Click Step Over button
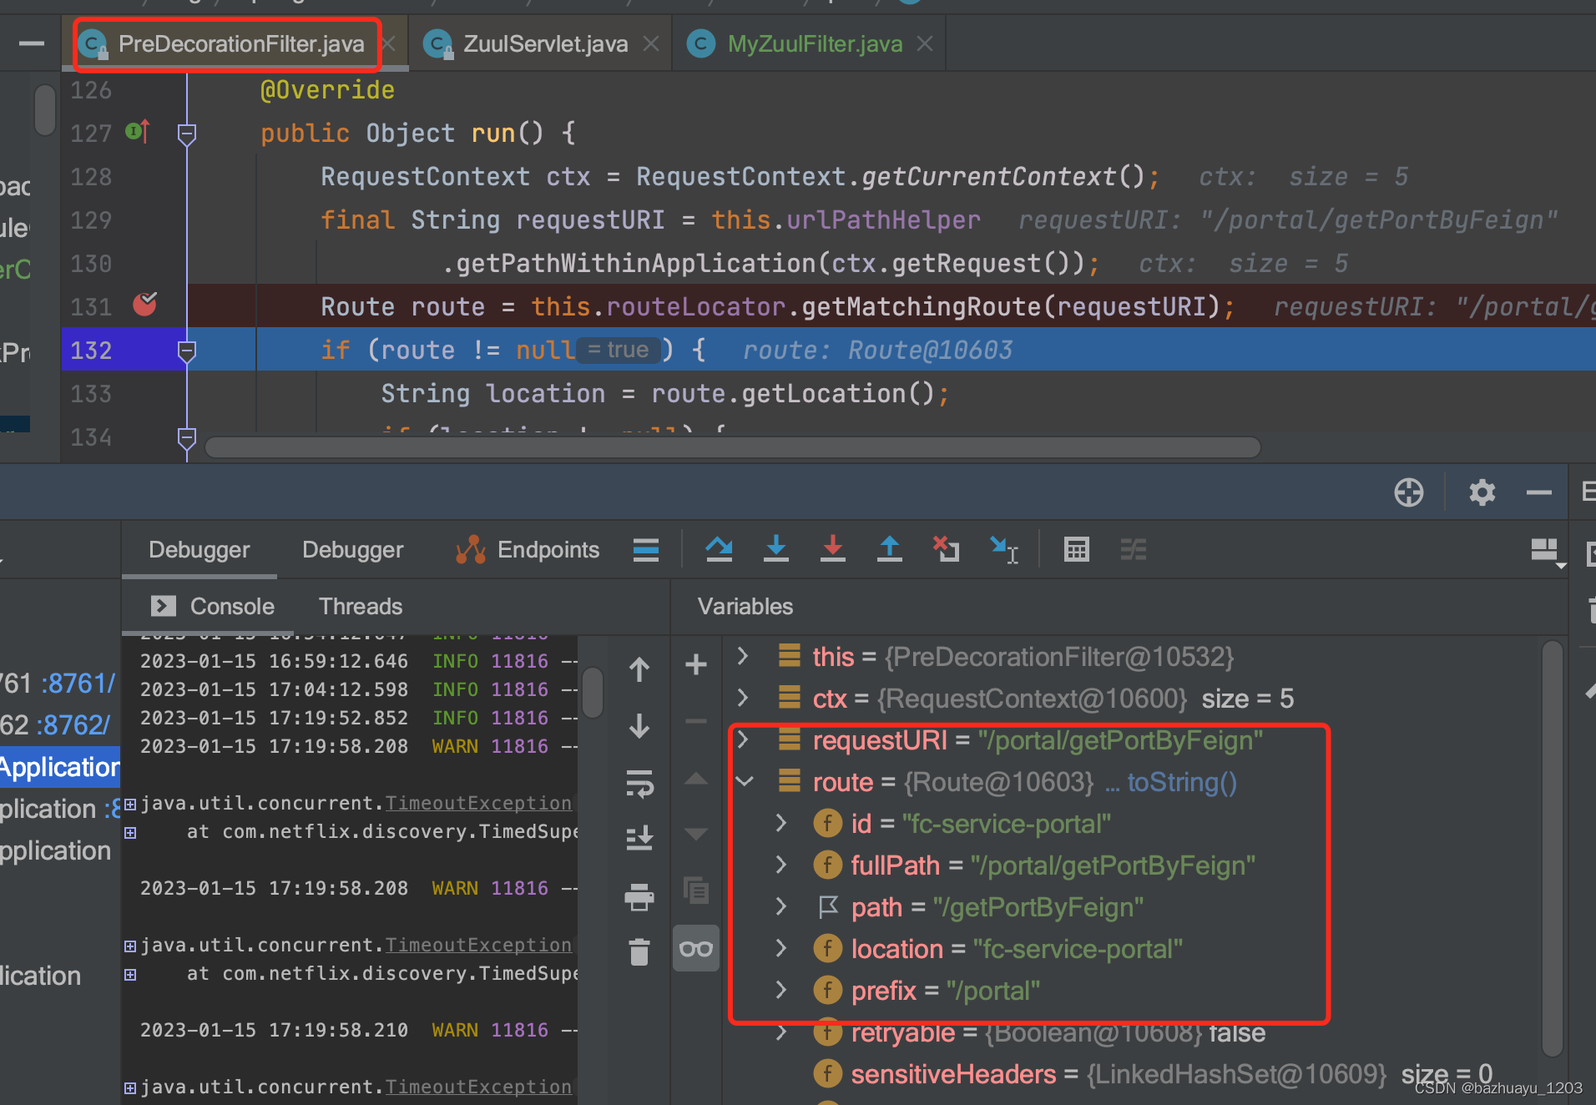1596x1105 pixels. pos(719,549)
